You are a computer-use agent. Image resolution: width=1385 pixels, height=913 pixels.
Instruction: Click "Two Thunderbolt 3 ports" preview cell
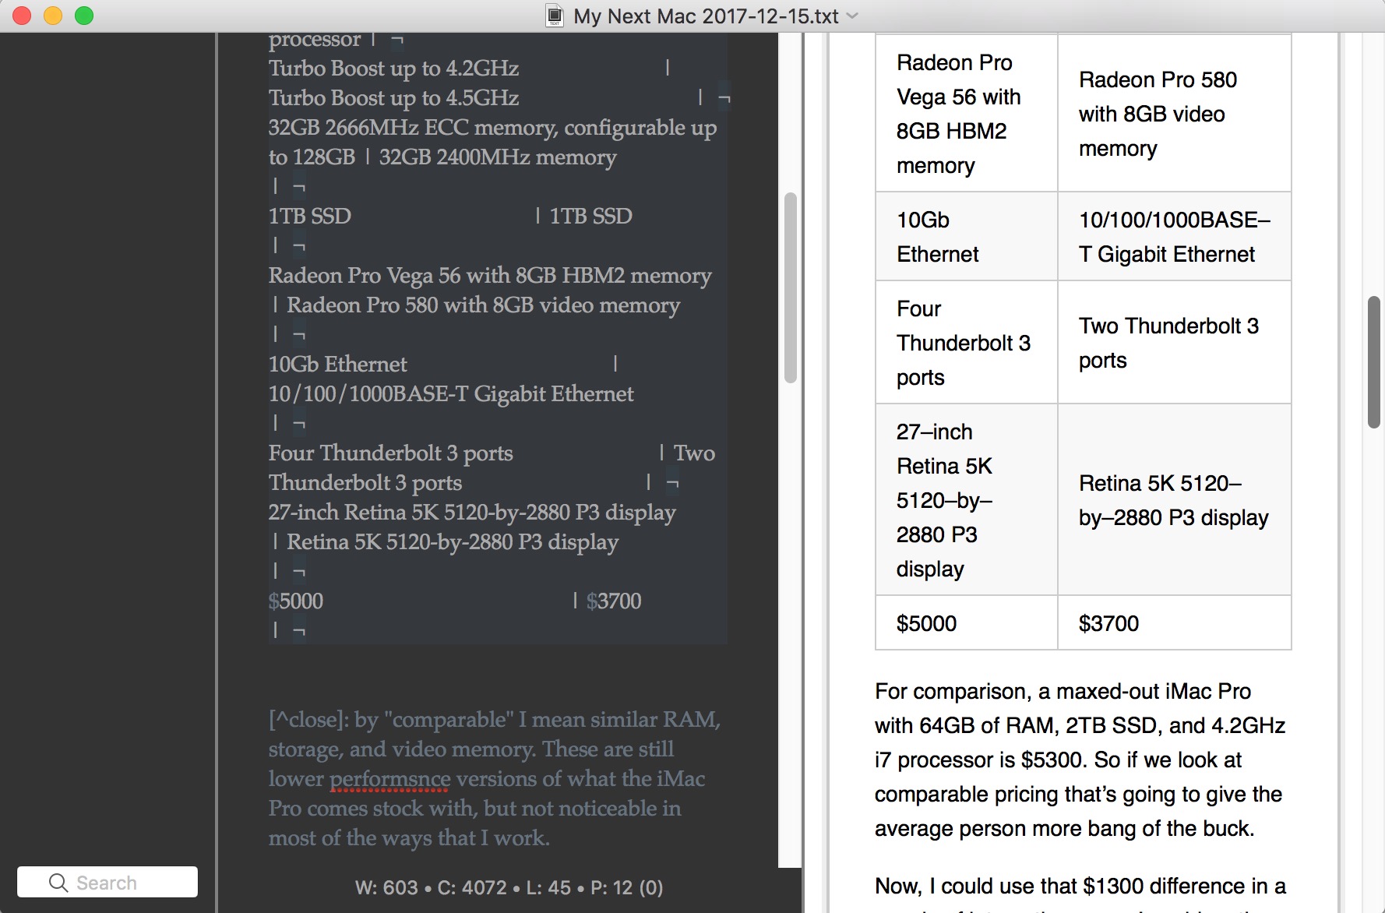tap(1175, 342)
